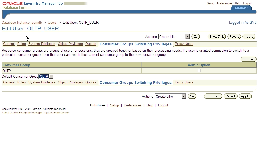Open the Setup link in the footer
Viewport: 259px width, 150px height.
(115, 105)
